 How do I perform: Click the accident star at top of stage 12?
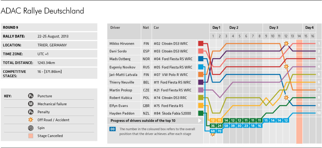click(286, 43)
